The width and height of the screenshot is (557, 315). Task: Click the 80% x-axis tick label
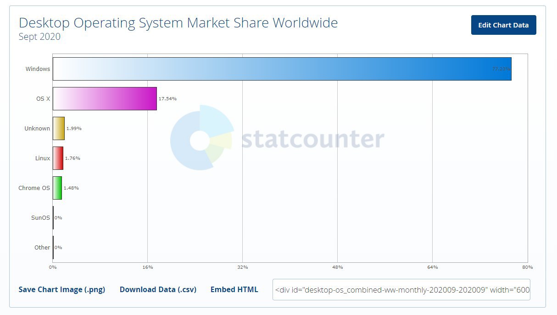click(x=528, y=267)
